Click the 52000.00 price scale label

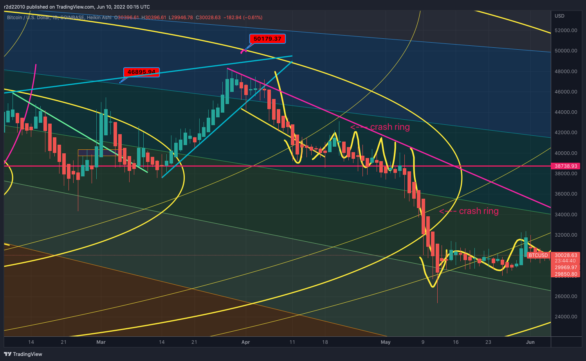[566, 31]
